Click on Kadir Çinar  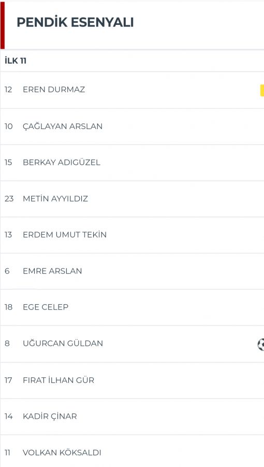(x=50, y=416)
